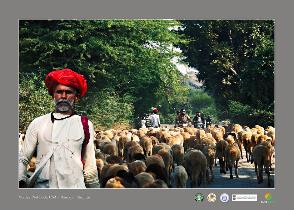Click the helmeted motorcyclist in the background

coord(183,117)
